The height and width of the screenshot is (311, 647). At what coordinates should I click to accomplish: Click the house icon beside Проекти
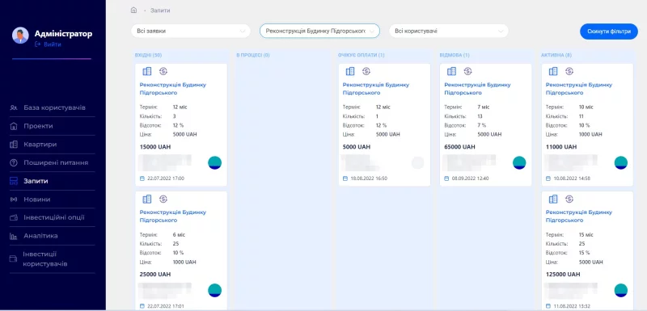14,126
